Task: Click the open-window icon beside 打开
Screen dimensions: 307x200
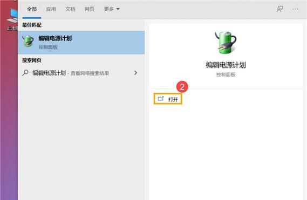Action: pyautogui.click(x=161, y=99)
